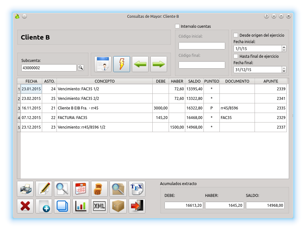Click the calendar due dates icon

pos(81,189)
